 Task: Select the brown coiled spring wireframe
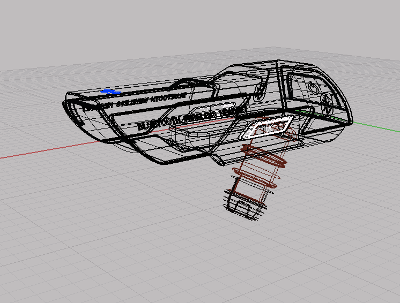pyautogui.click(x=263, y=163)
